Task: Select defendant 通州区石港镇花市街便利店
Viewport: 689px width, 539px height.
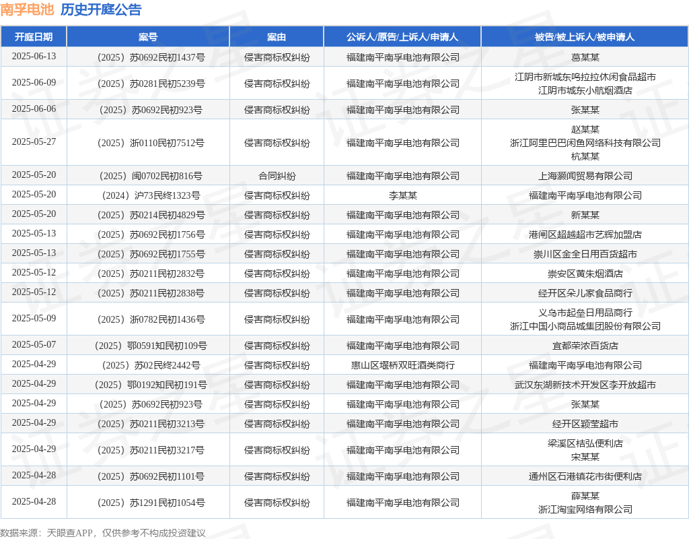Action: (585, 476)
